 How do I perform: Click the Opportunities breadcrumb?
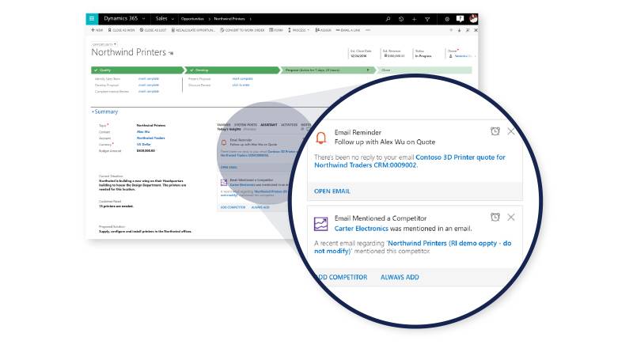pyautogui.click(x=192, y=19)
